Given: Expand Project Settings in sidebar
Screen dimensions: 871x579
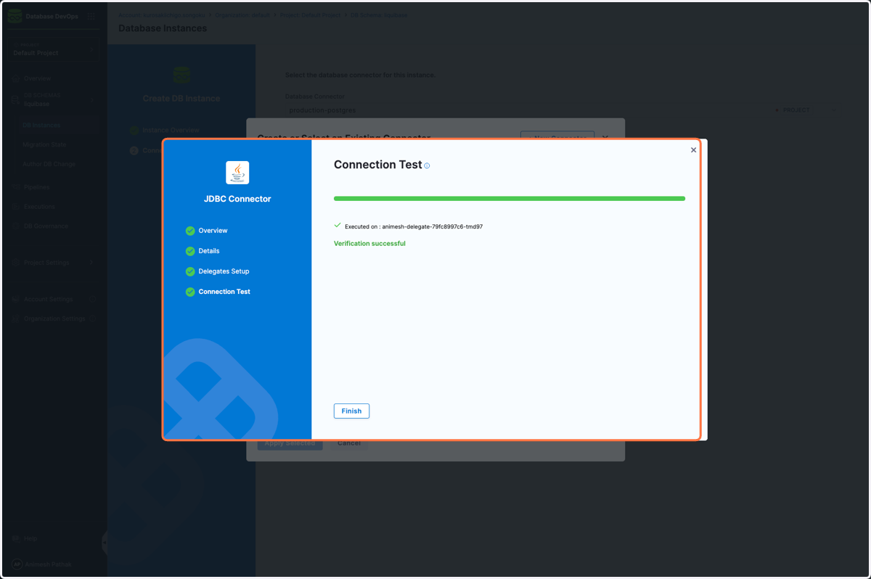Looking at the screenshot, I should pyautogui.click(x=46, y=263).
